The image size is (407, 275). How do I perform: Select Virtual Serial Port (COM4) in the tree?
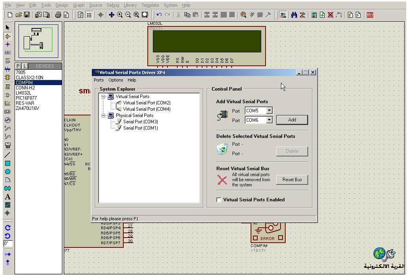(x=147, y=109)
